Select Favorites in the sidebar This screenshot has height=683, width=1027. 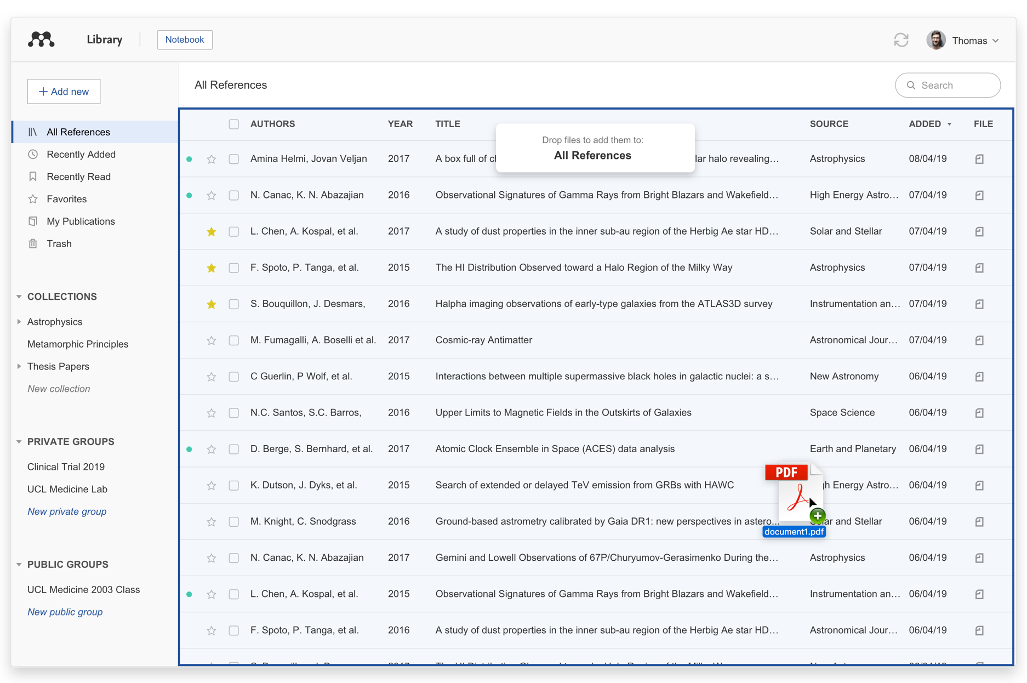click(x=66, y=200)
